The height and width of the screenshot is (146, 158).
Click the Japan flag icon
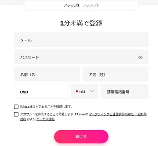point(76,92)
